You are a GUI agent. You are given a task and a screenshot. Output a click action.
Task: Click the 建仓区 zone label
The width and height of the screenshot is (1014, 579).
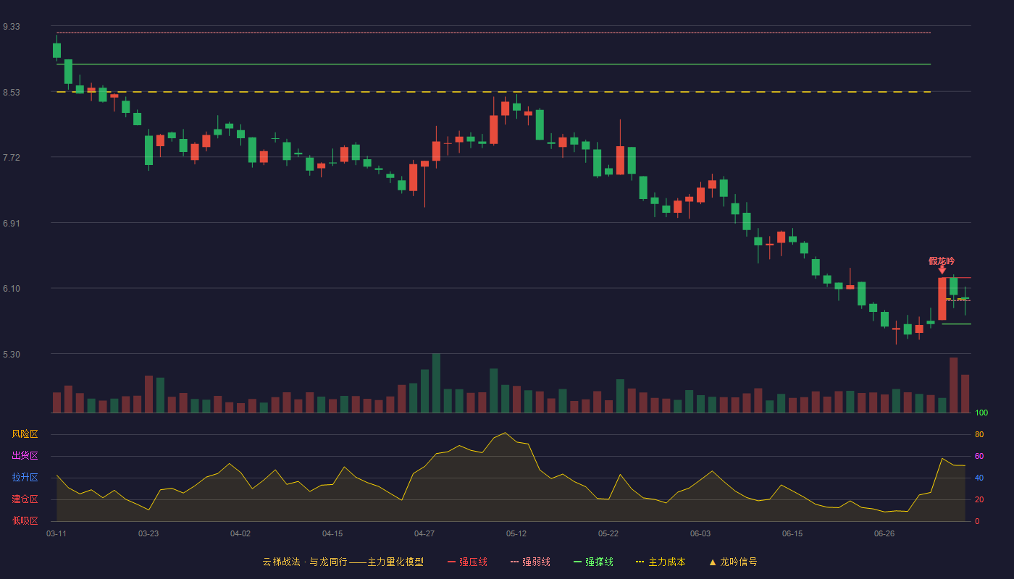(25, 499)
